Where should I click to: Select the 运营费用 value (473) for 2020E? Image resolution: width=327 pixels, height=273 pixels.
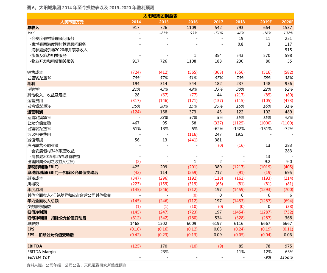[288, 101]
